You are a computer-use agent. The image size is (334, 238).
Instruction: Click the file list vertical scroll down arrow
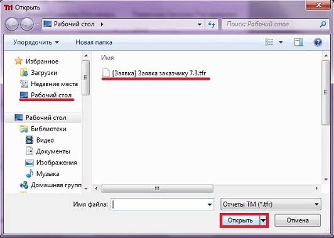(326, 180)
